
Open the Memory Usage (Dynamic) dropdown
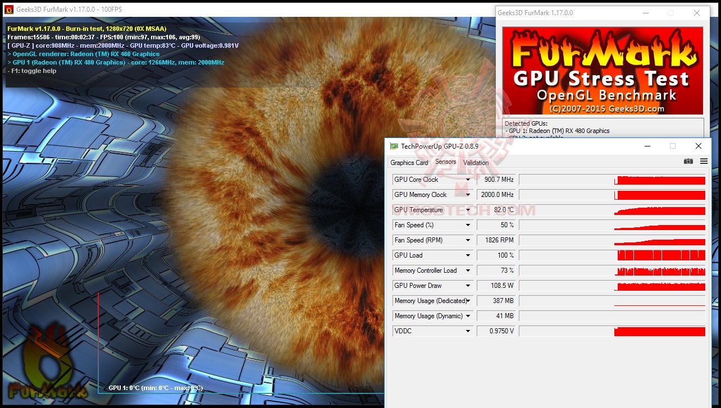[x=468, y=316]
